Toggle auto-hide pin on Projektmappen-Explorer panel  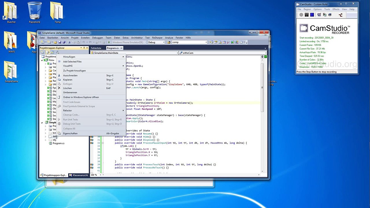point(84,48)
